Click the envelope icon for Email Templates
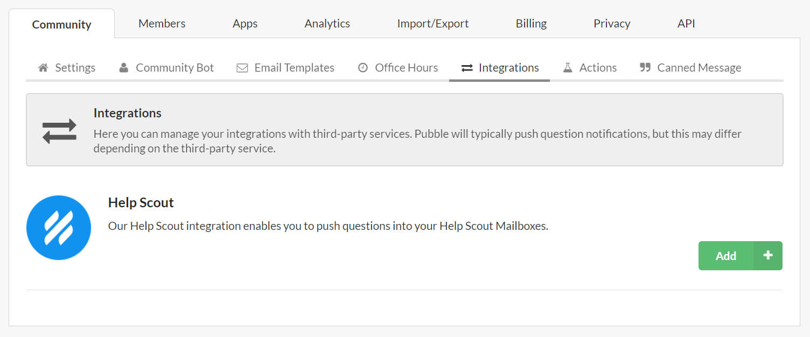 pyautogui.click(x=242, y=67)
